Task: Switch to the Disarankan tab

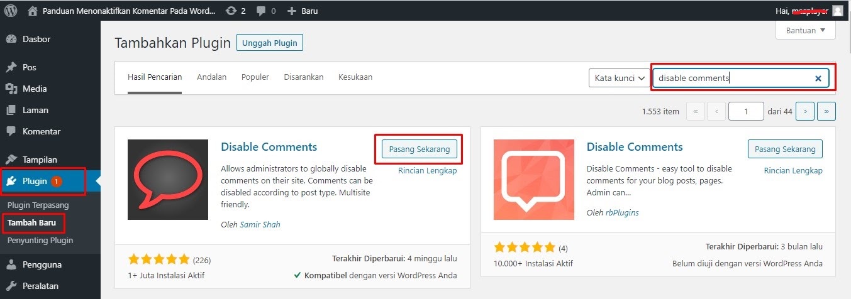Action: (x=303, y=77)
